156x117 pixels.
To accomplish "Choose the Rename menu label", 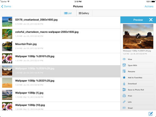I will 131,71.
